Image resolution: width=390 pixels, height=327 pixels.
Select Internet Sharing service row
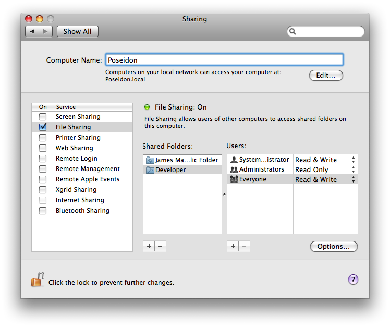pyautogui.click(x=82, y=200)
